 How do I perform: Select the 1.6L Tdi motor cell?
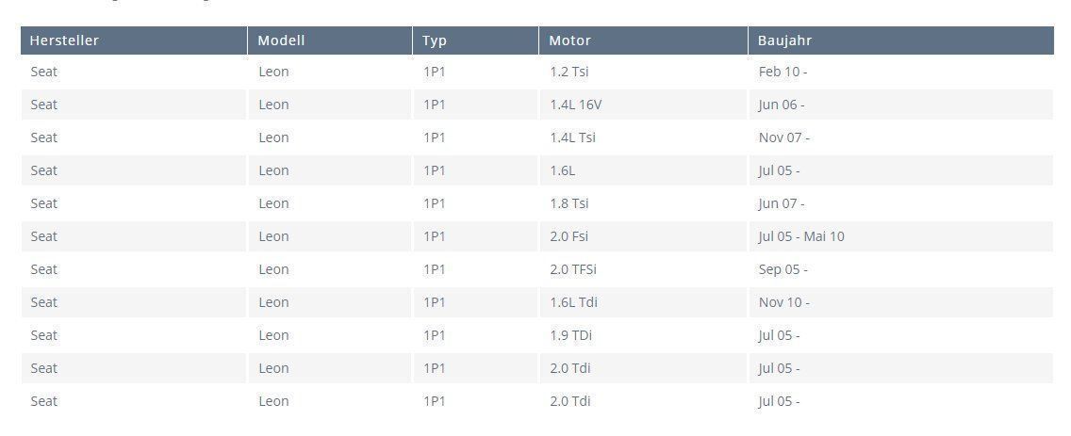click(x=573, y=302)
